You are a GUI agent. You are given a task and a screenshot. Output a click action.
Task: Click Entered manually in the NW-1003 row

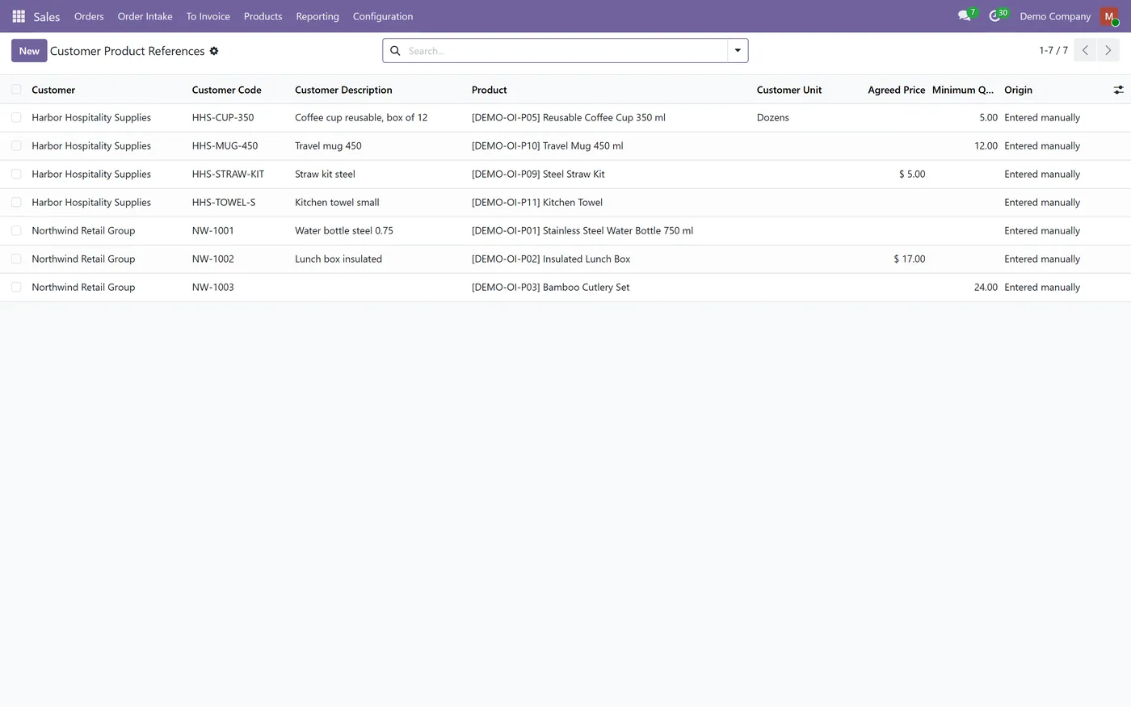coord(1042,288)
